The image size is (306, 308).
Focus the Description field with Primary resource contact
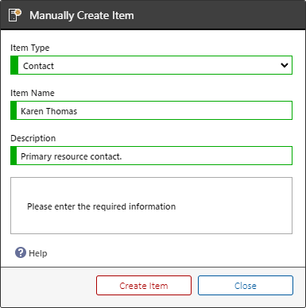click(151, 156)
